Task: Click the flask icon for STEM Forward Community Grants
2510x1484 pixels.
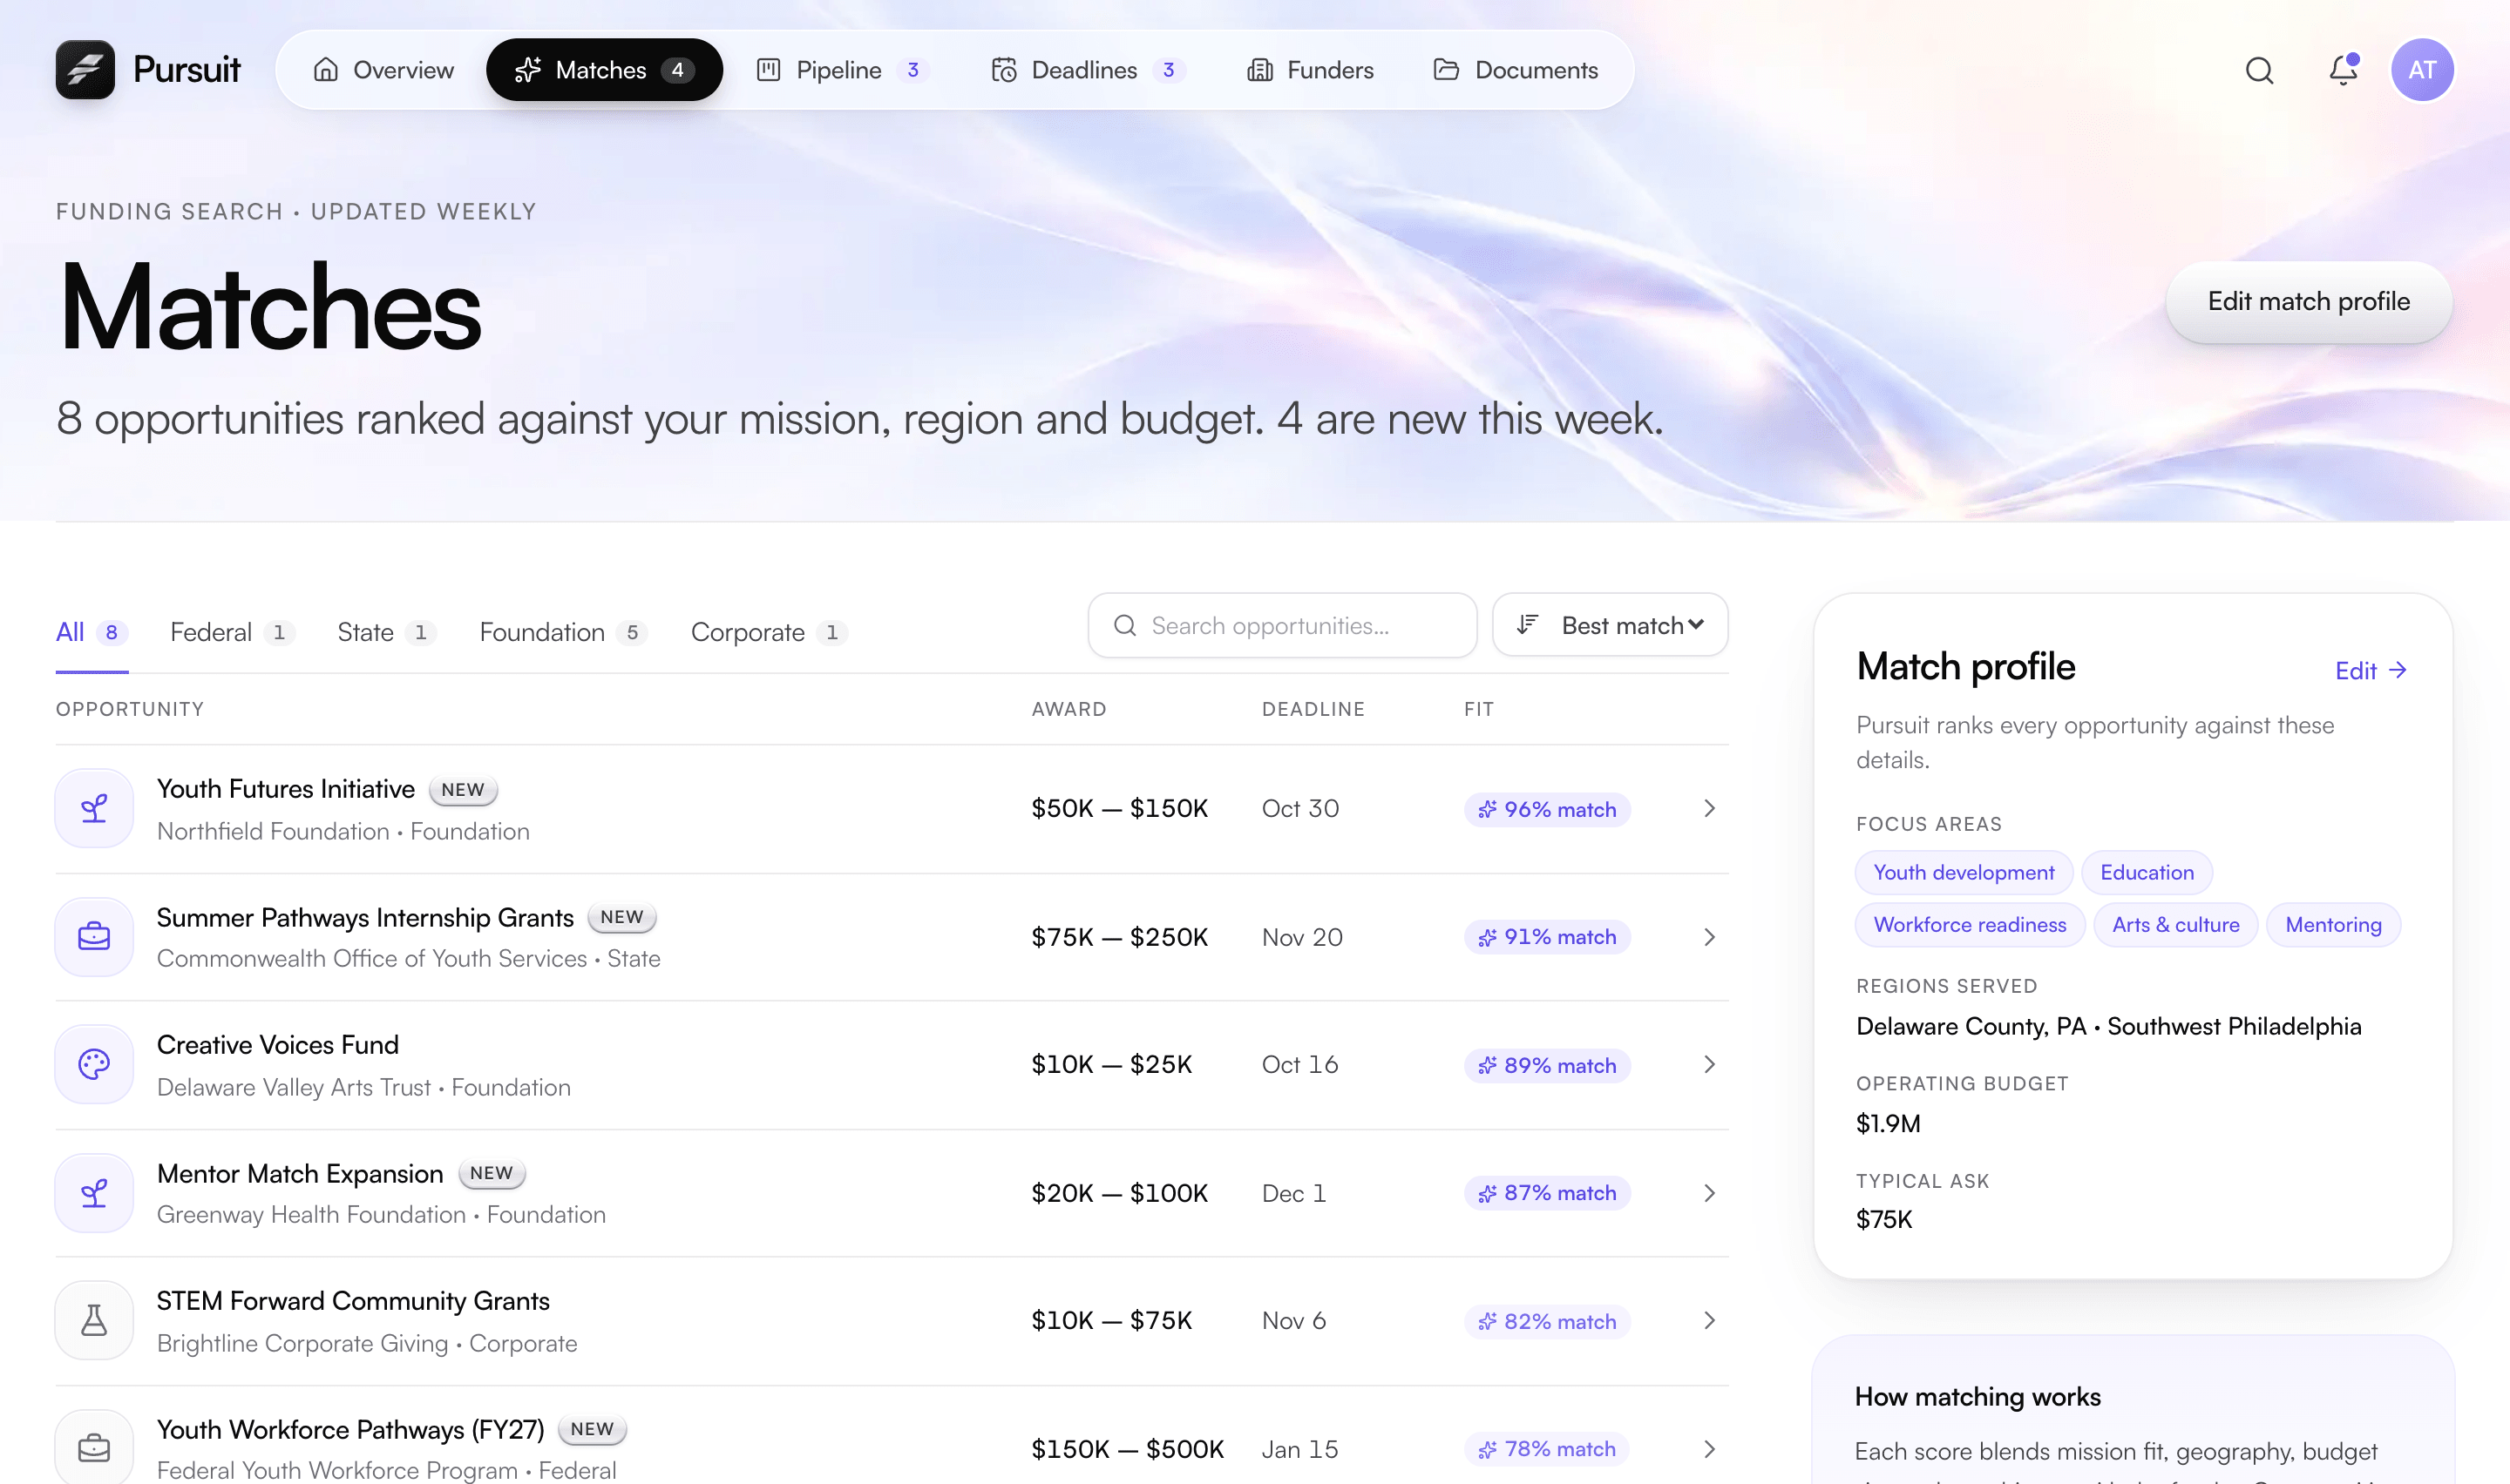Action: (94, 1320)
